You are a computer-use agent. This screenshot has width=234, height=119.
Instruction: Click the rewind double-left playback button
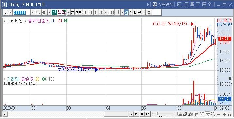pyautogui.click(x=136, y=114)
